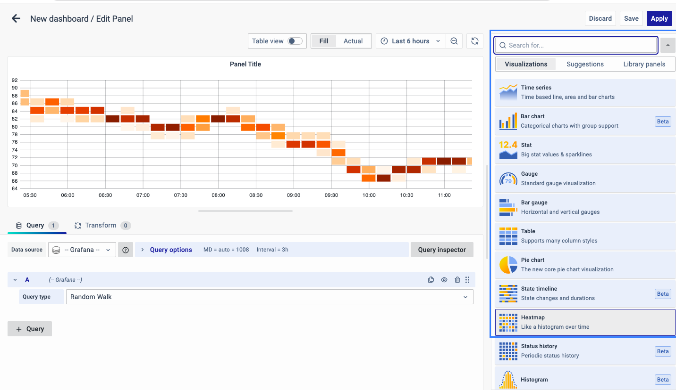Delete query A with the trash icon
676x390 pixels.
pos(457,280)
